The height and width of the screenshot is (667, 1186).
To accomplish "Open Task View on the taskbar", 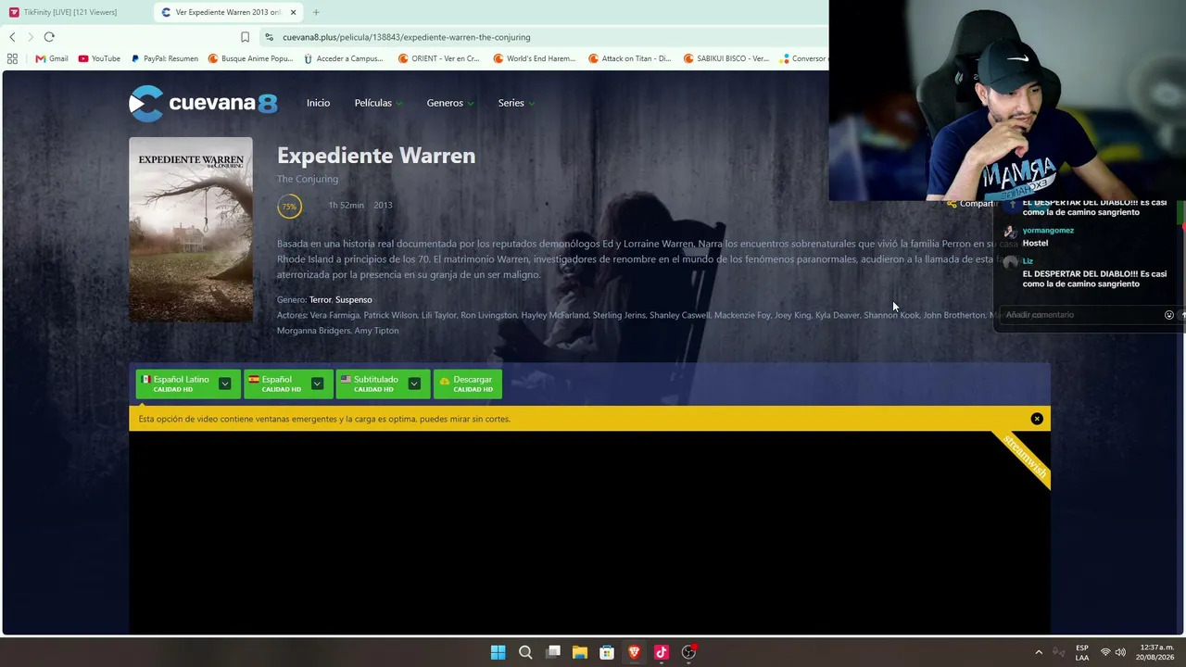I will tap(553, 652).
